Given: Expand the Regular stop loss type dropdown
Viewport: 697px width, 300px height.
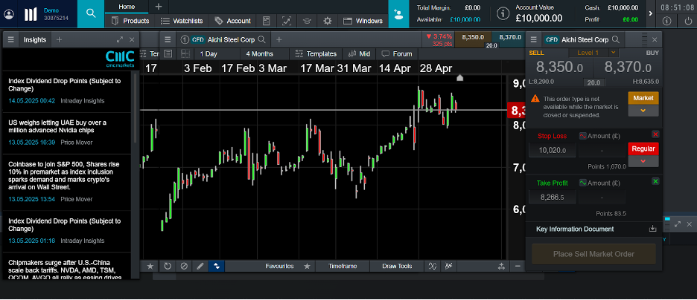Looking at the screenshot, I should pos(643,160).
